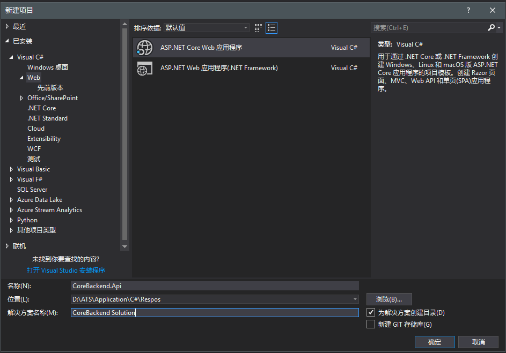Expand the 最近 node
Image resolution: width=506 pixels, height=353 pixels.
(7, 26)
